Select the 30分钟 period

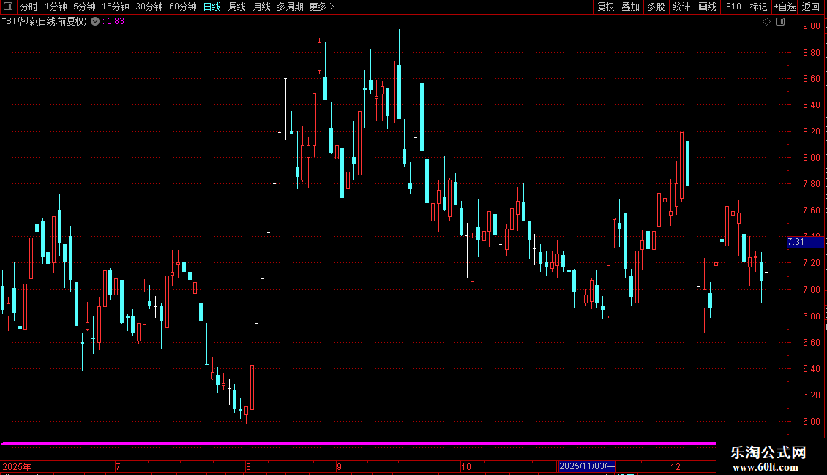click(x=149, y=7)
